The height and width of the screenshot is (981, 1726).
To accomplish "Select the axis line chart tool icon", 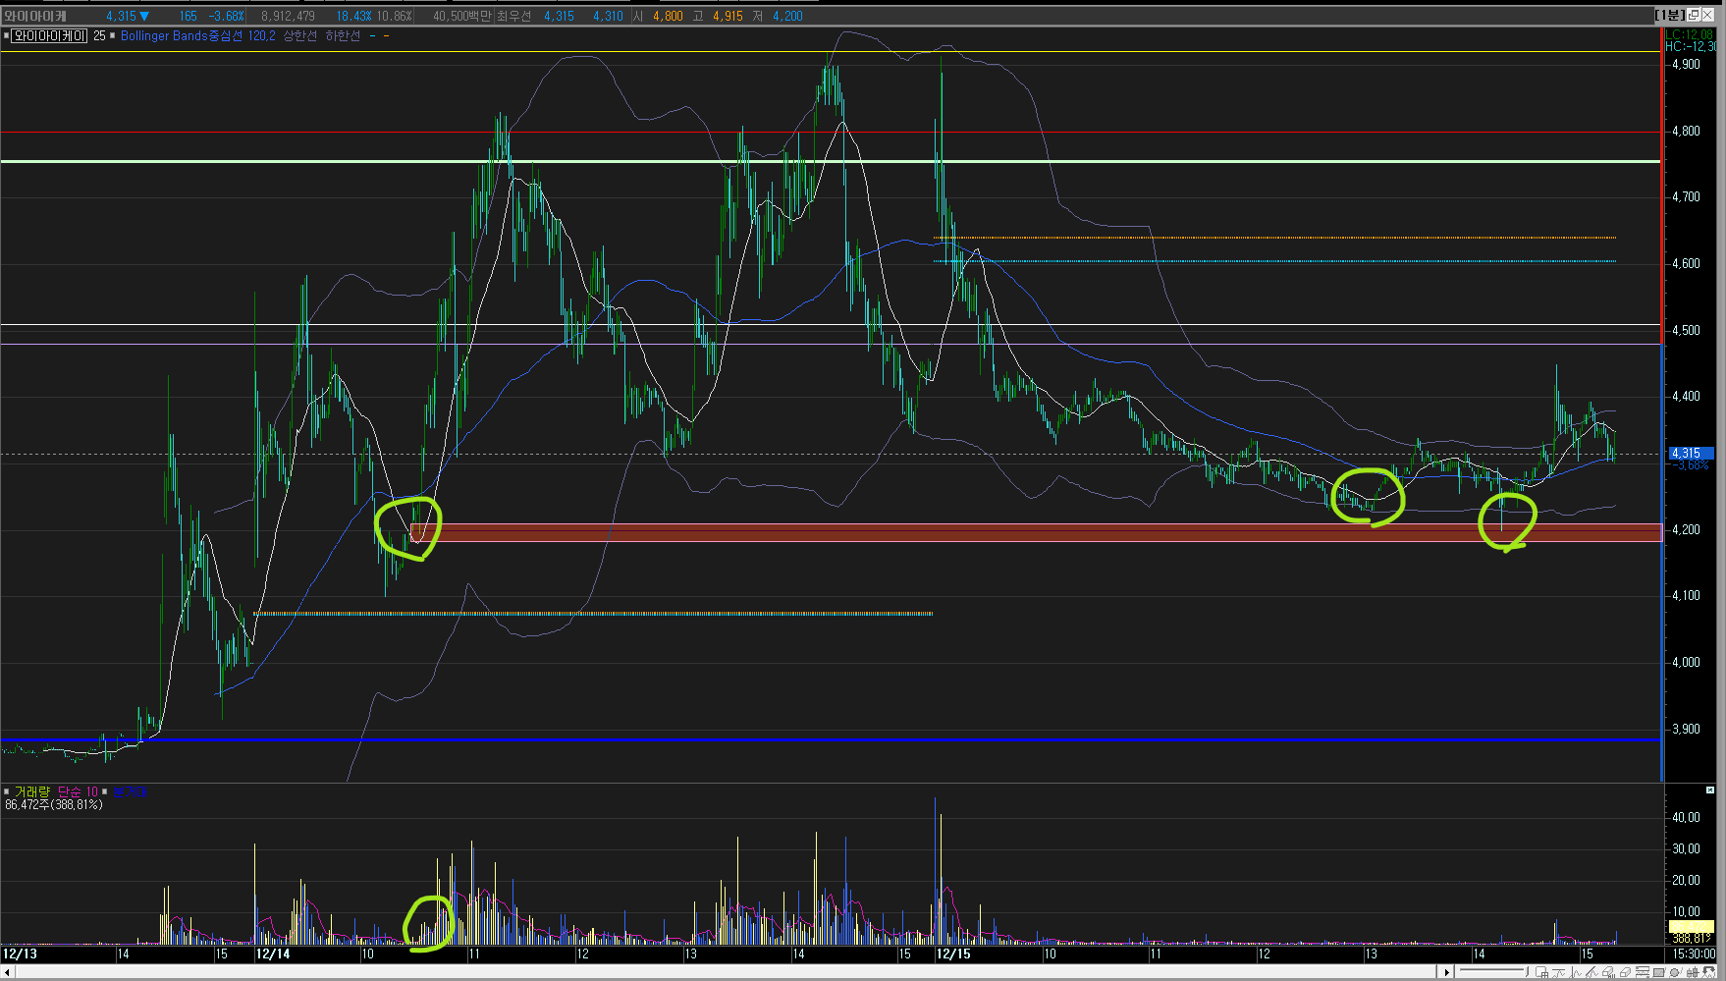I will coord(1575,972).
